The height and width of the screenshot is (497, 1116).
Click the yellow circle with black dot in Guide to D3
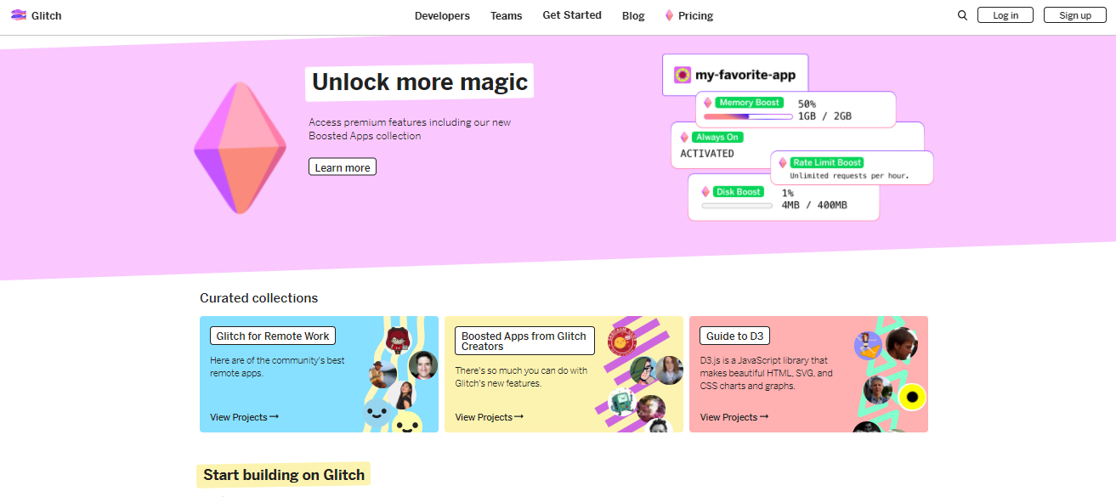pos(912,396)
